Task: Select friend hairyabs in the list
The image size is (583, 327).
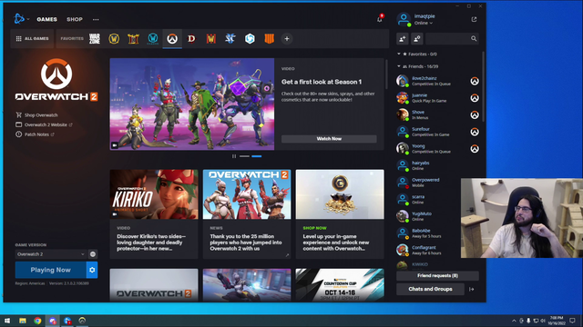Action: pos(437,165)
